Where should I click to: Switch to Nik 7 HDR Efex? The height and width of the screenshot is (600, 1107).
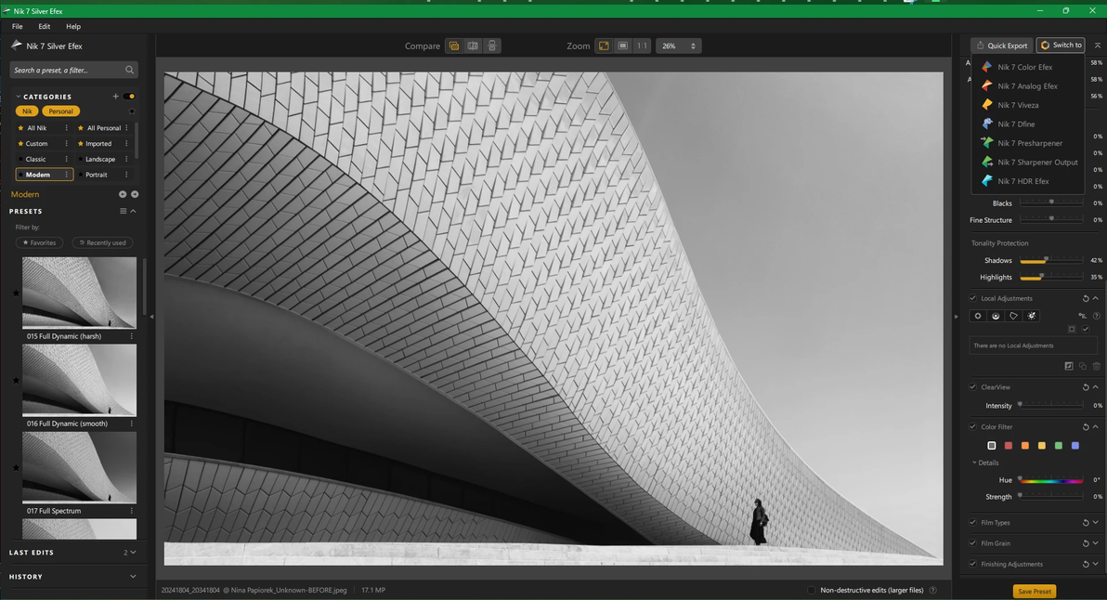click(1022, 181)
